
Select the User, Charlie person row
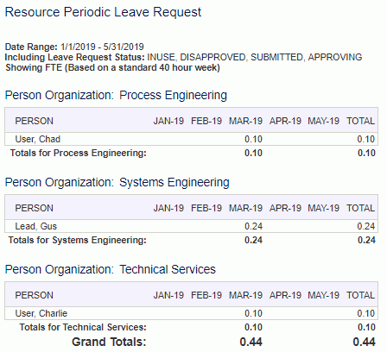tap(191, 313)
